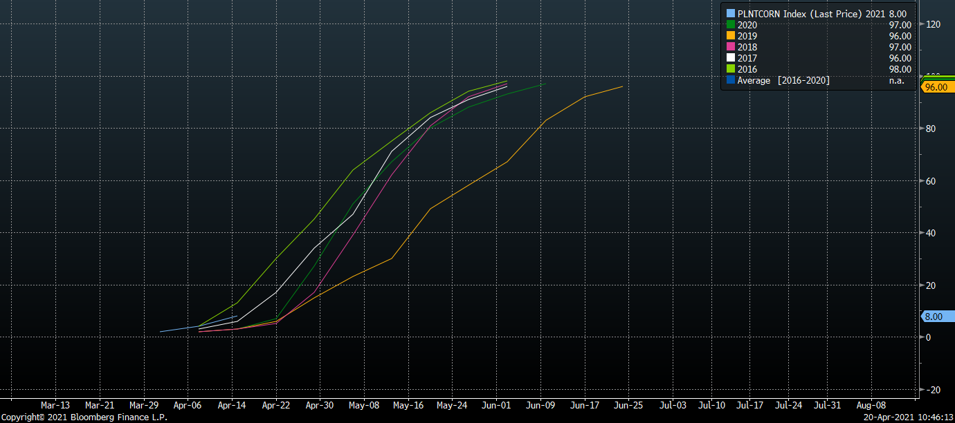Click the orange 96.00 axis value flag
Screen dimensions: 955x423
pyautogui.click(x=937, y=87)
